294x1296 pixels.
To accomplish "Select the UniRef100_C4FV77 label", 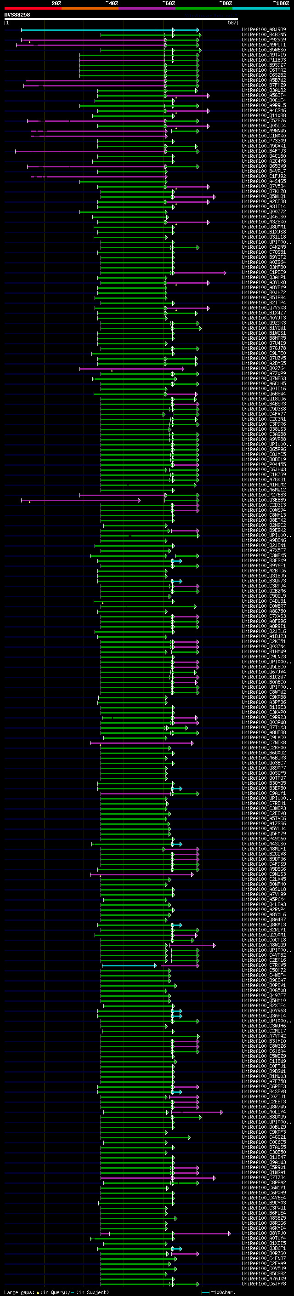I will click(x=264, y=414).
